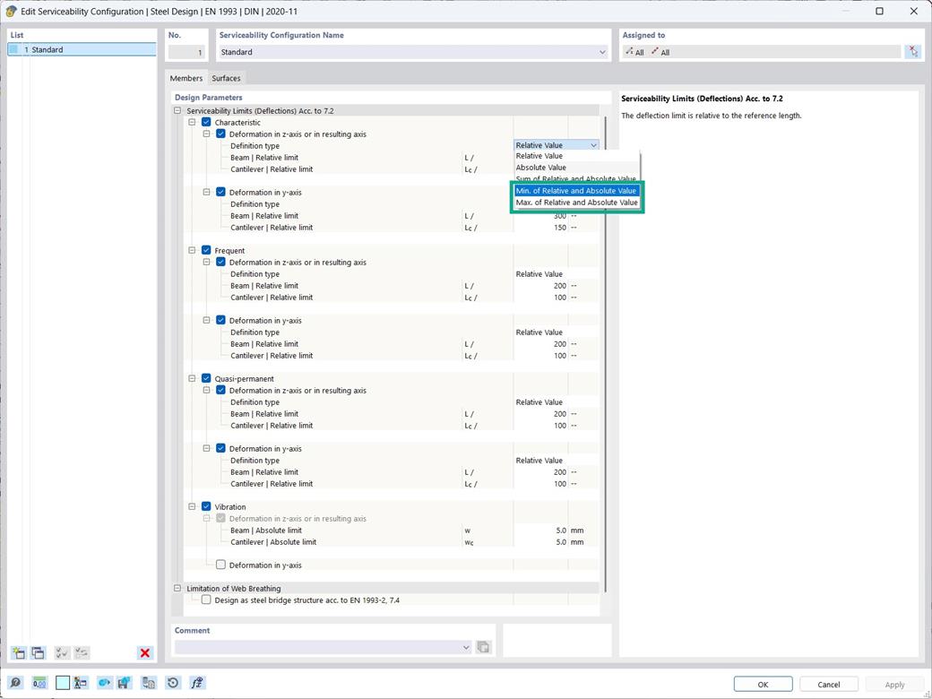The width and height of the screenshot is (932, 699).
Task: Choose Min. of Relative and Absolute Value
Action: pos(576,190)
